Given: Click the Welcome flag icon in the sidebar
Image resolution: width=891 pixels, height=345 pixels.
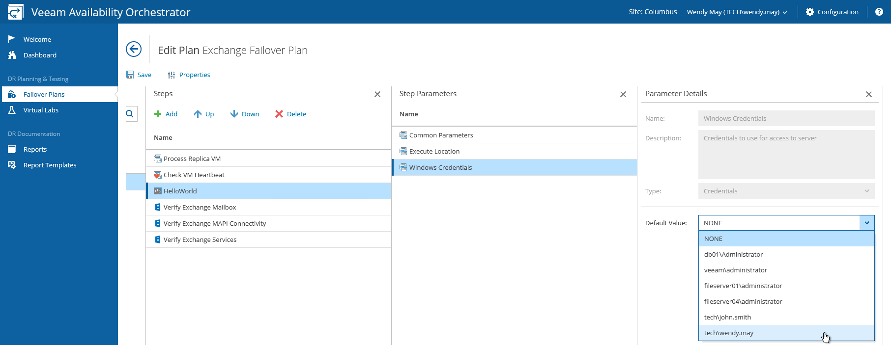Looking at the screenshot, I should click(12, 39).
